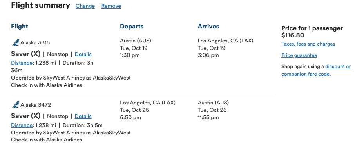This screenshot has width=355, height=145.
Task: Click the Flight column header
Action: pyautogui.click(x=20, y=27)
